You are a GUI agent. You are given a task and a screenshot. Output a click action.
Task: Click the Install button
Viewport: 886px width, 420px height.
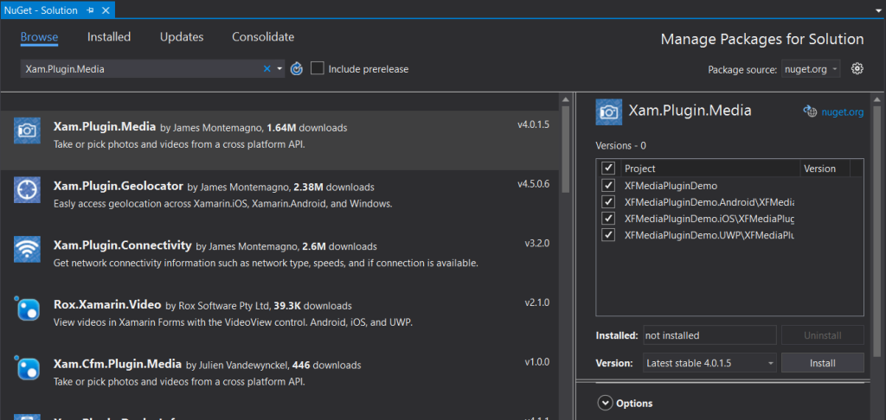[x=822, y=363]
